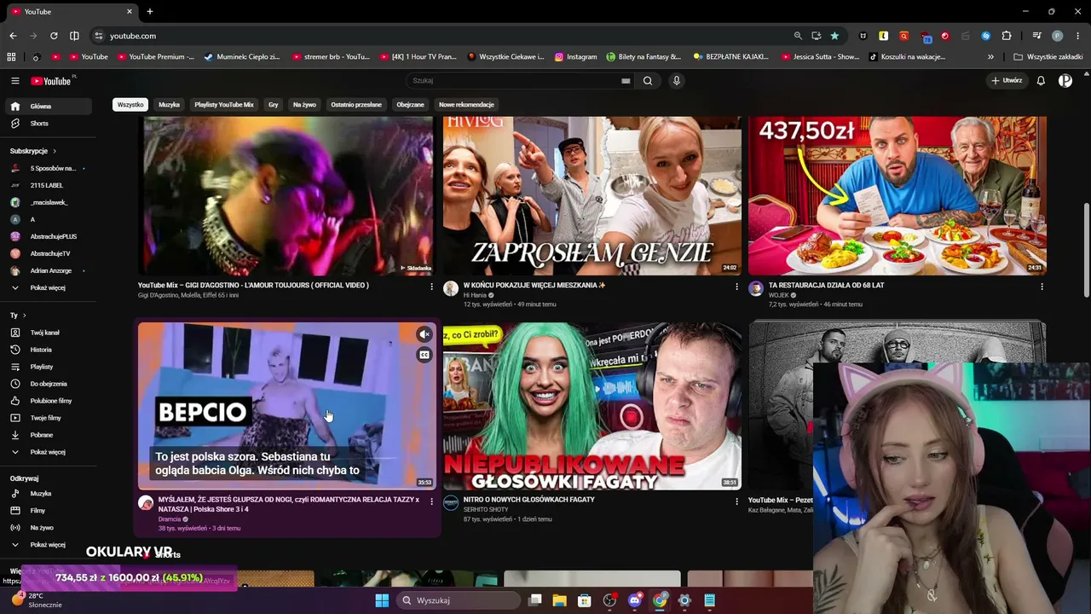Open the ZAPROSIŁAM GENZIE video thumbnail
The image size is (1091, 614).
[x=592, y=196]
